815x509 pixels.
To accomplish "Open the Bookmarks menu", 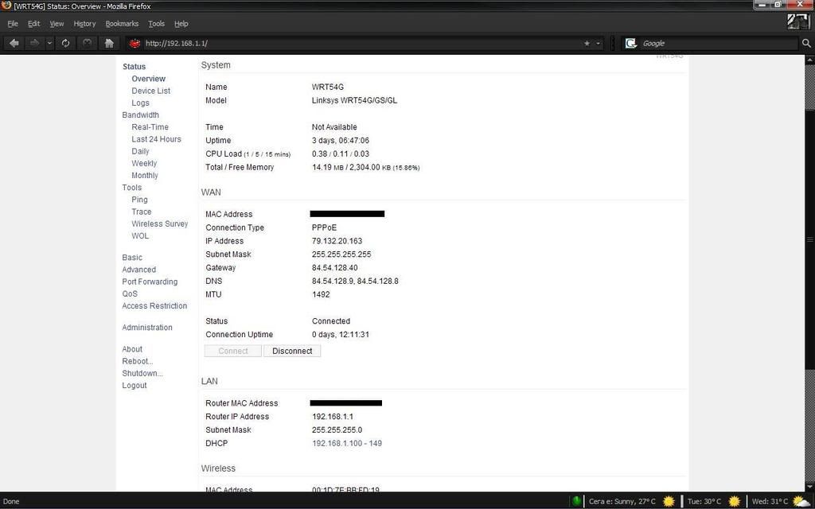I will (x=122, y=24).
